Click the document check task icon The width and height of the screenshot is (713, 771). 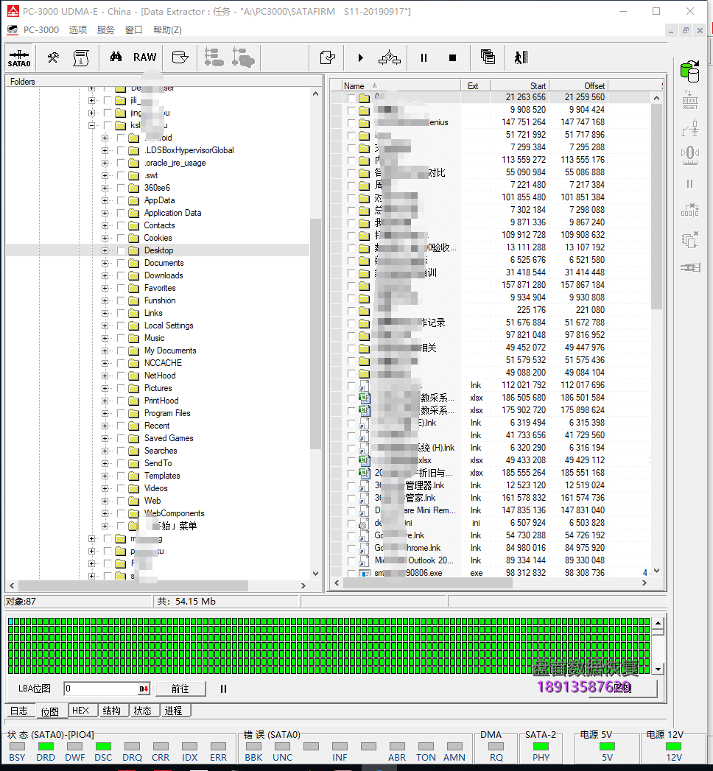(327, 57)
